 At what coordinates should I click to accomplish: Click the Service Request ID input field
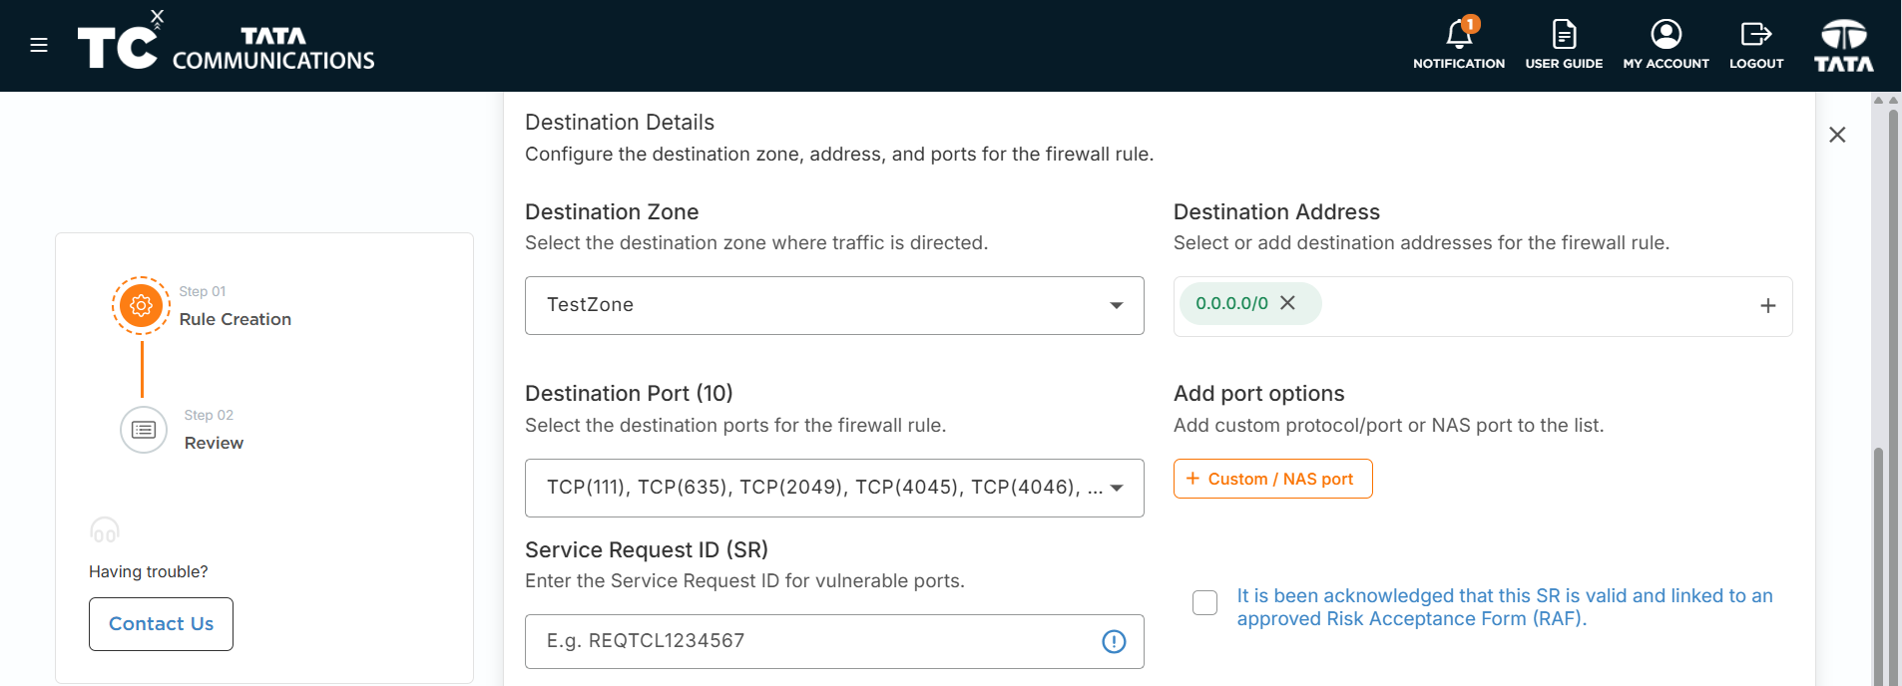(x=834, y=641)
